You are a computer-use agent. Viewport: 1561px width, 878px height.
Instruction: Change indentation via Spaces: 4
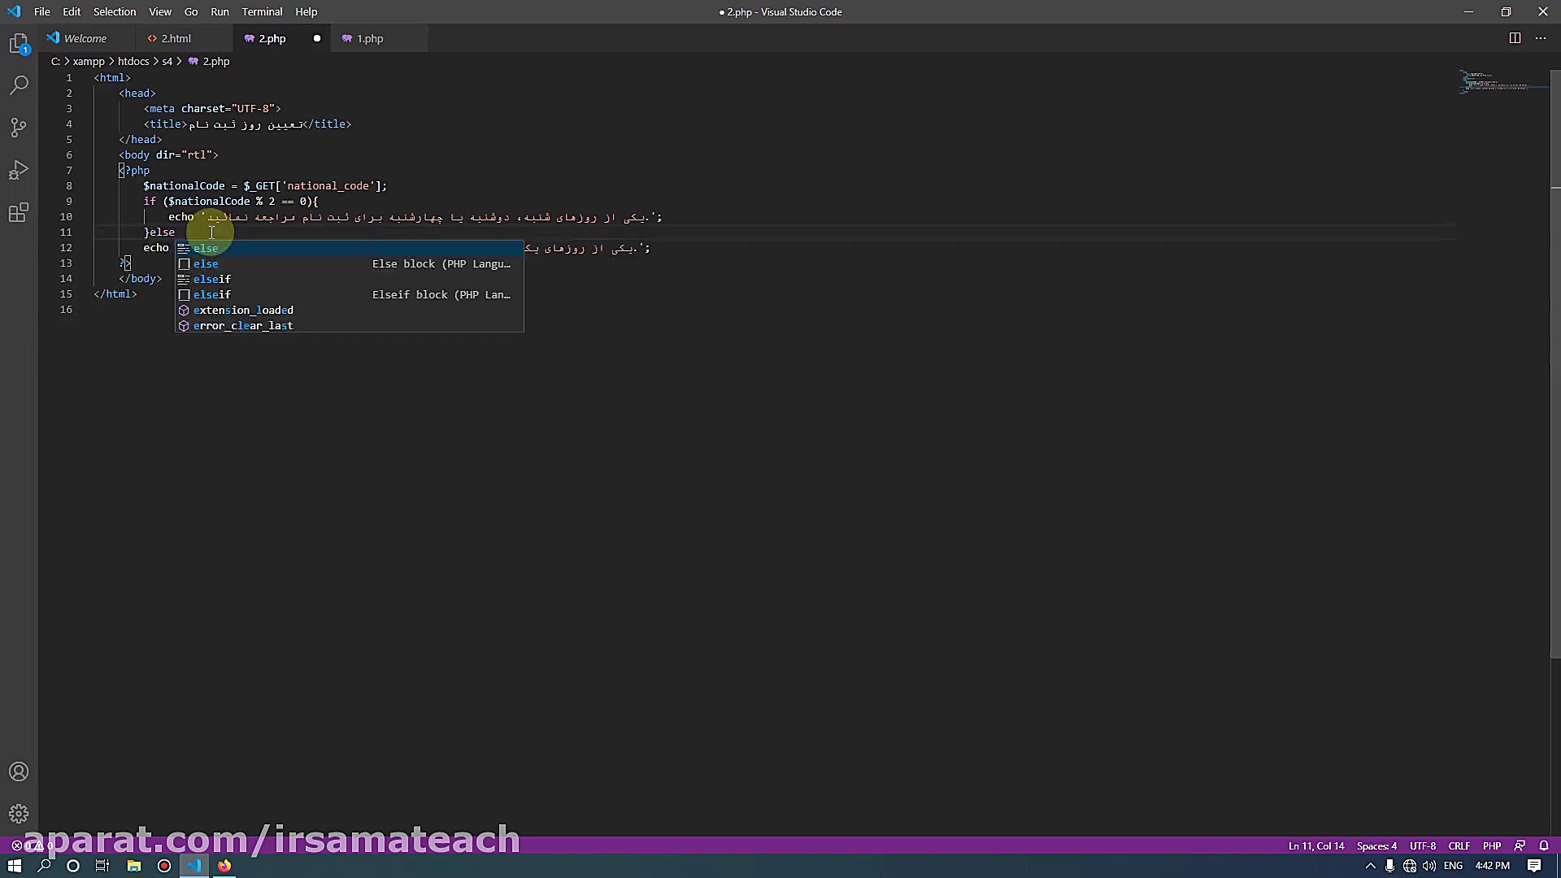click(x=1376, y=845)
